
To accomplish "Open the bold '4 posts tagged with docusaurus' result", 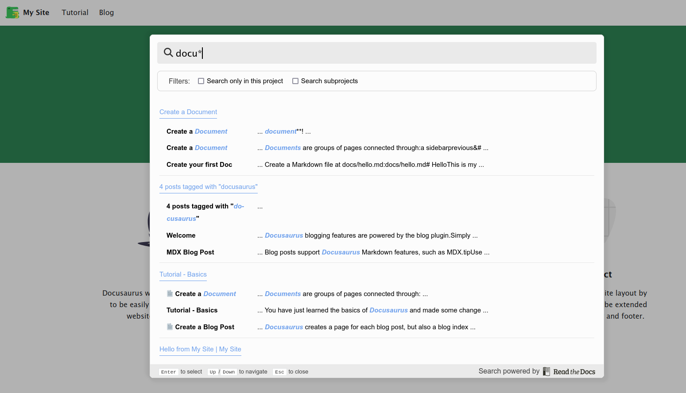I will click(377, 212).
